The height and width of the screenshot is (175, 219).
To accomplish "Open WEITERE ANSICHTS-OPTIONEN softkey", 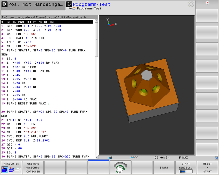I will point(33,168).
